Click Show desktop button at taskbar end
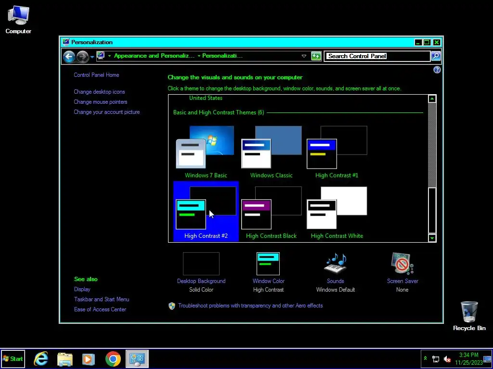 point(488,358)
